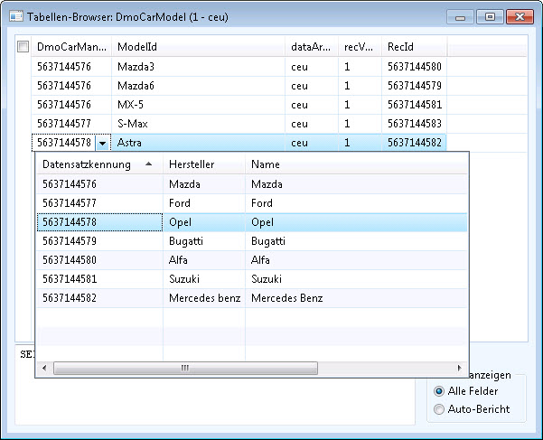Image resolution: width=543 pixels, height=440 pixels.
Task: Click RecId cell 5637144583
Action: tap(414, 124)
